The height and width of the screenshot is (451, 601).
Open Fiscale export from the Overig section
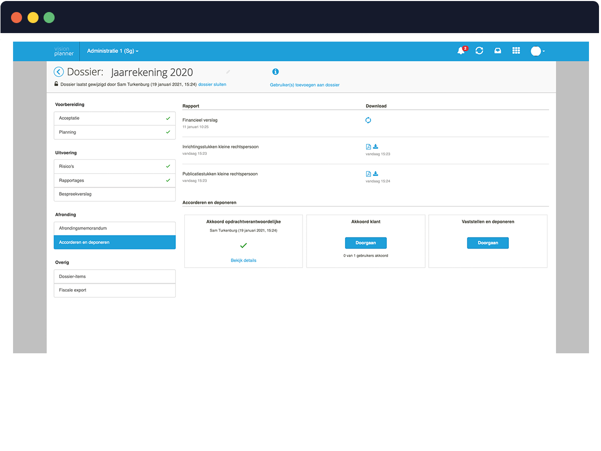(114, 290)
